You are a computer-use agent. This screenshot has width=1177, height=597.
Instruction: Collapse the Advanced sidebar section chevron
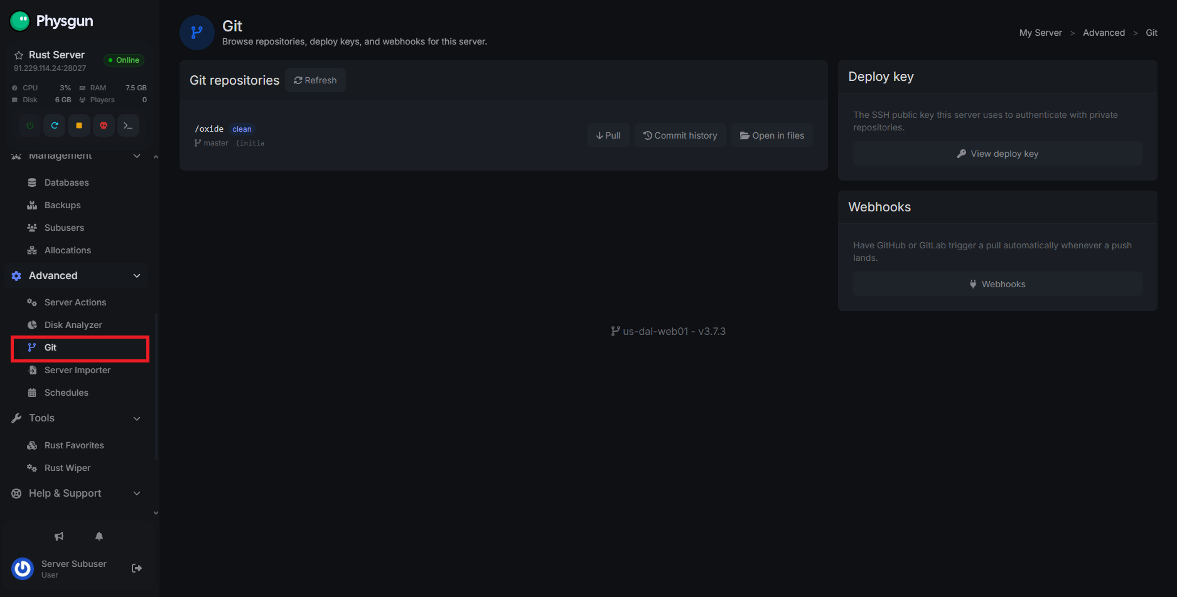(137, 276)
